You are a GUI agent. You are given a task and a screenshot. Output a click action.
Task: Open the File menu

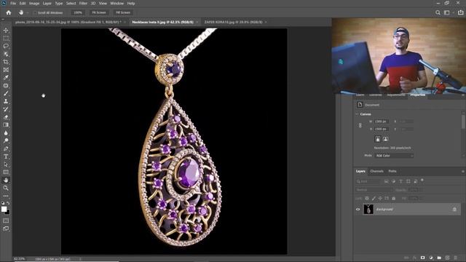pyautogui.click(x=13, y=3)
